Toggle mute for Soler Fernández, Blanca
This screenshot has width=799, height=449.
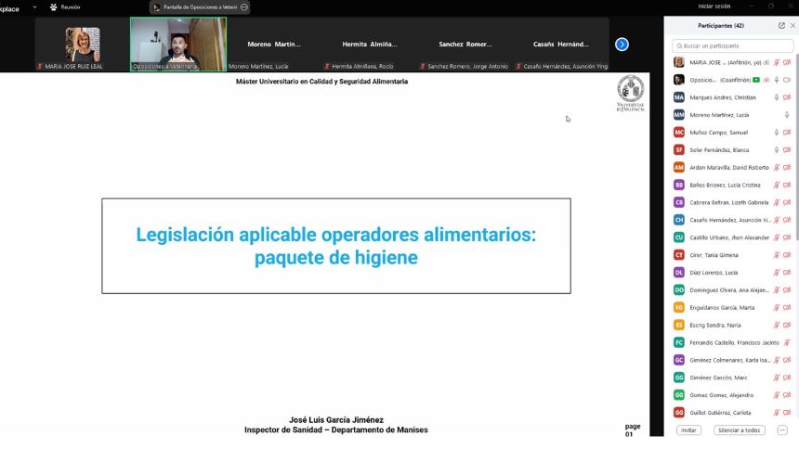(776, 150)
